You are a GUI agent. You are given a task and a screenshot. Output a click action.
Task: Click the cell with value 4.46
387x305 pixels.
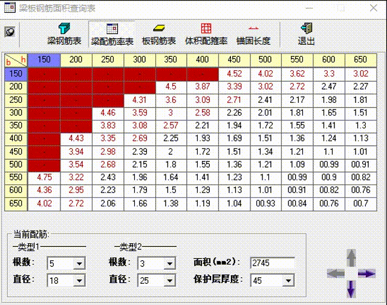[108, 113]
